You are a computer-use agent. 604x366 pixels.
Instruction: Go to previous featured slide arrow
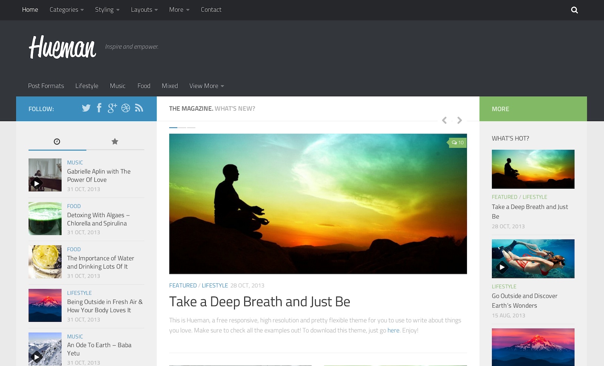pos(444,120)
